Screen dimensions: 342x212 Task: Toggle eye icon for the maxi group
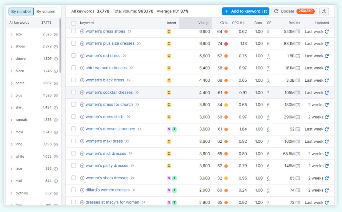[56, 132]
